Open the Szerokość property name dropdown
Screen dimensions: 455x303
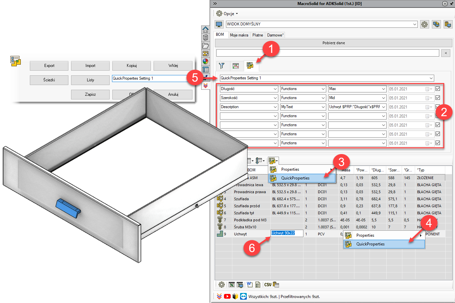pyautogui.click(x=275, y=98)
